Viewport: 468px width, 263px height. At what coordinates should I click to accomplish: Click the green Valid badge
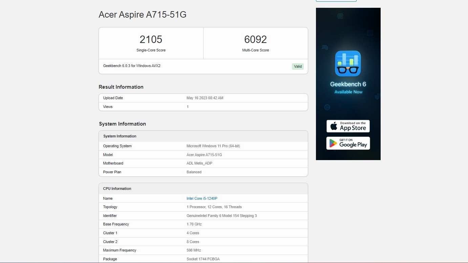[x=298, y=66]
